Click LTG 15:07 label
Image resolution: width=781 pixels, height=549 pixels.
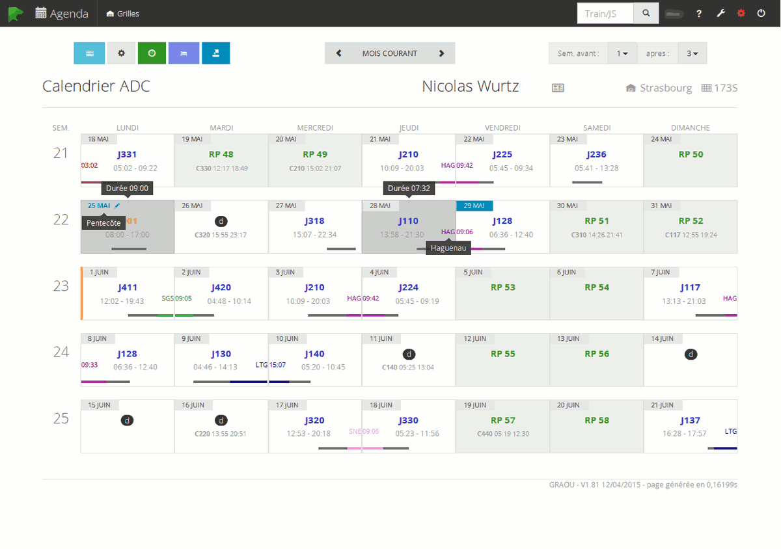click(271, 365)
